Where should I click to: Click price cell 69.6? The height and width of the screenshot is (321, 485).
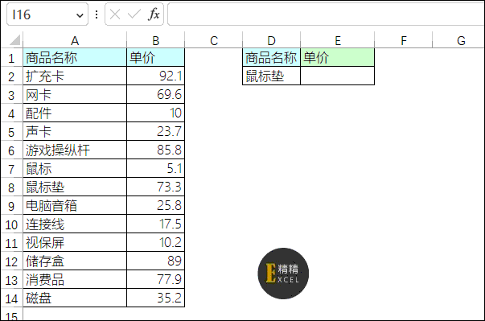click(x=155, y=95)
